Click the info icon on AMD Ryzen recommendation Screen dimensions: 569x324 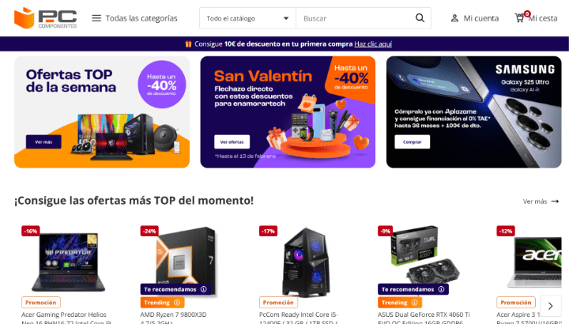tap(204, 289)
